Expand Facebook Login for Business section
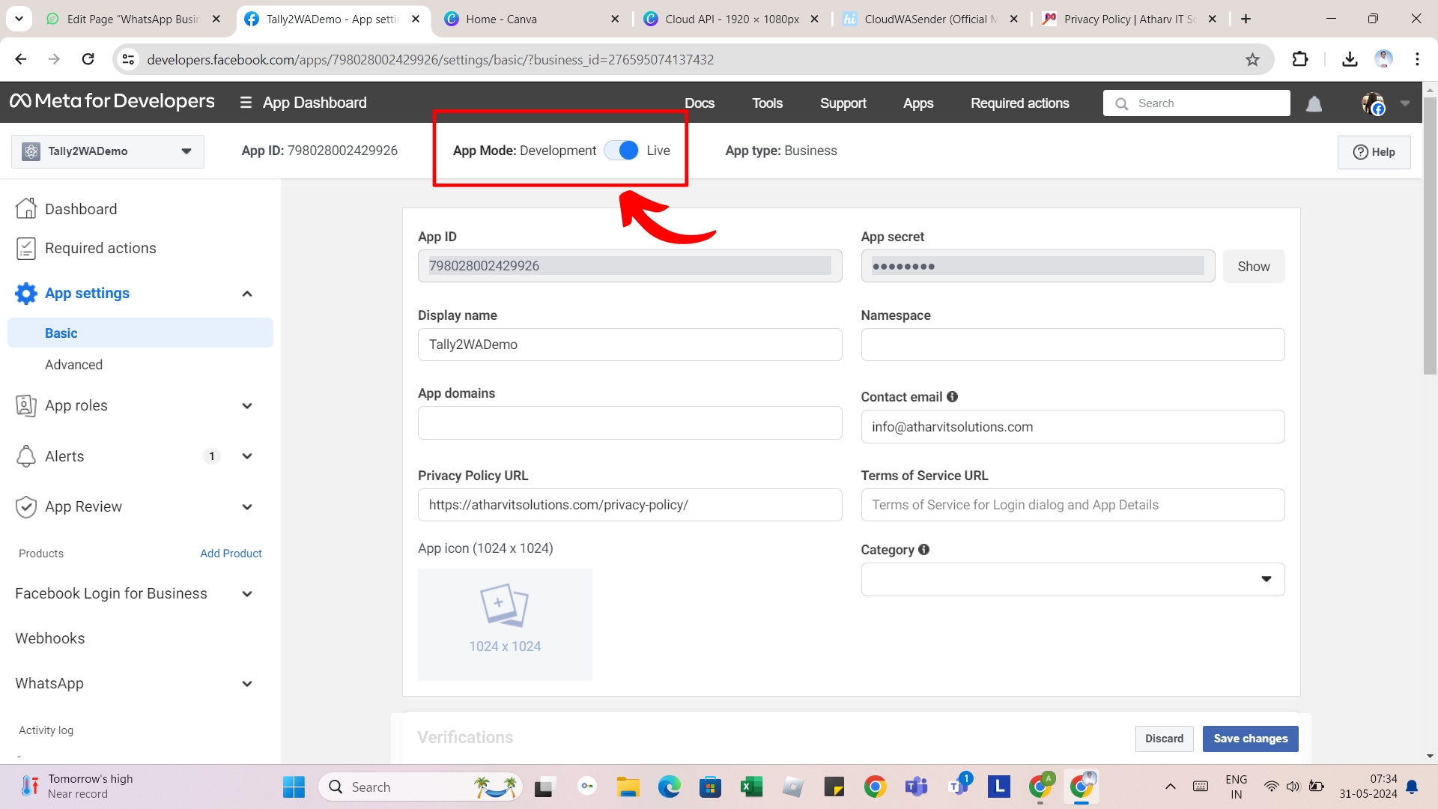Screen dimensions: 1438x809 (247, 594)
